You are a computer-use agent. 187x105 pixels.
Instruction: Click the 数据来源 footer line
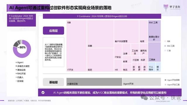(x=29, y=101)
